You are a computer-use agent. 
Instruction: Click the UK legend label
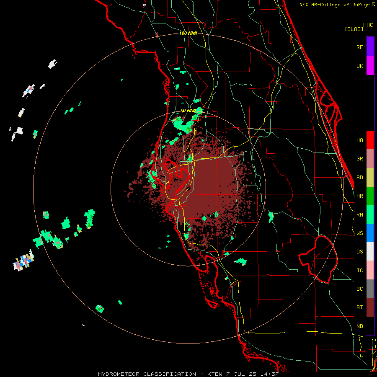click(x=359, y=66)
